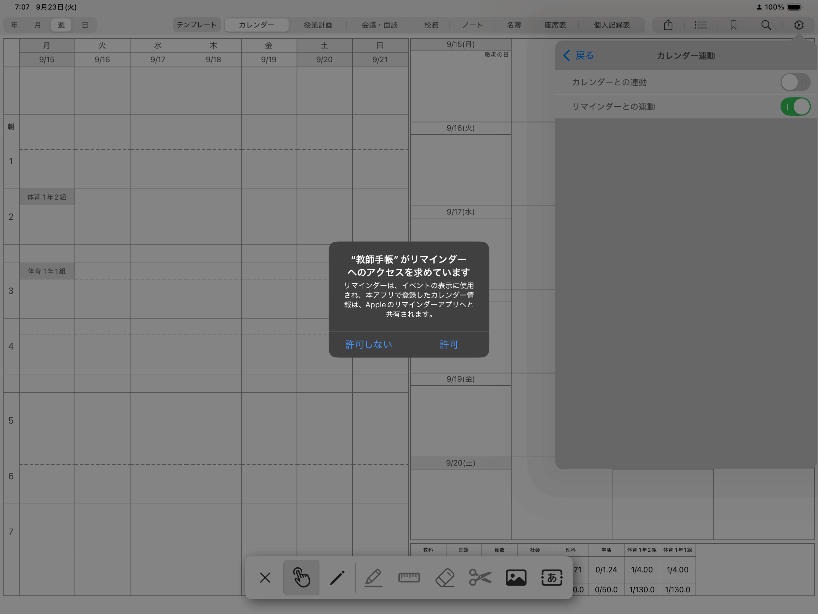Select the eraser tool
The image size is (818, 614).
coord(444,577)
